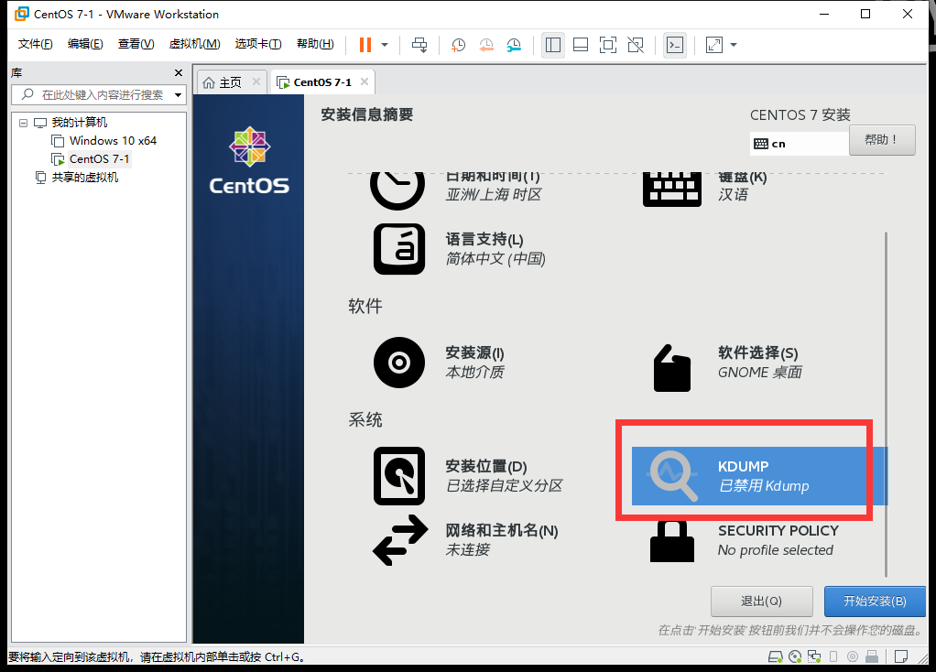Image resolution: width=936 pixels, height=672 pixels.
Task: Close the 主页 tab
Action: tap(256, 81)
